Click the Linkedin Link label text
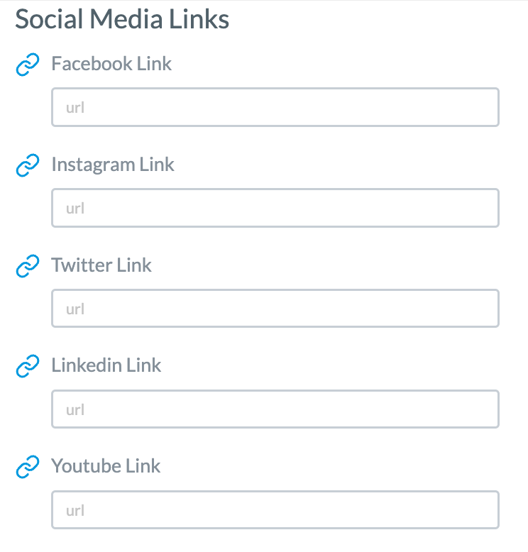This screenshot has height=552, width=528. [x=106, y=365]
